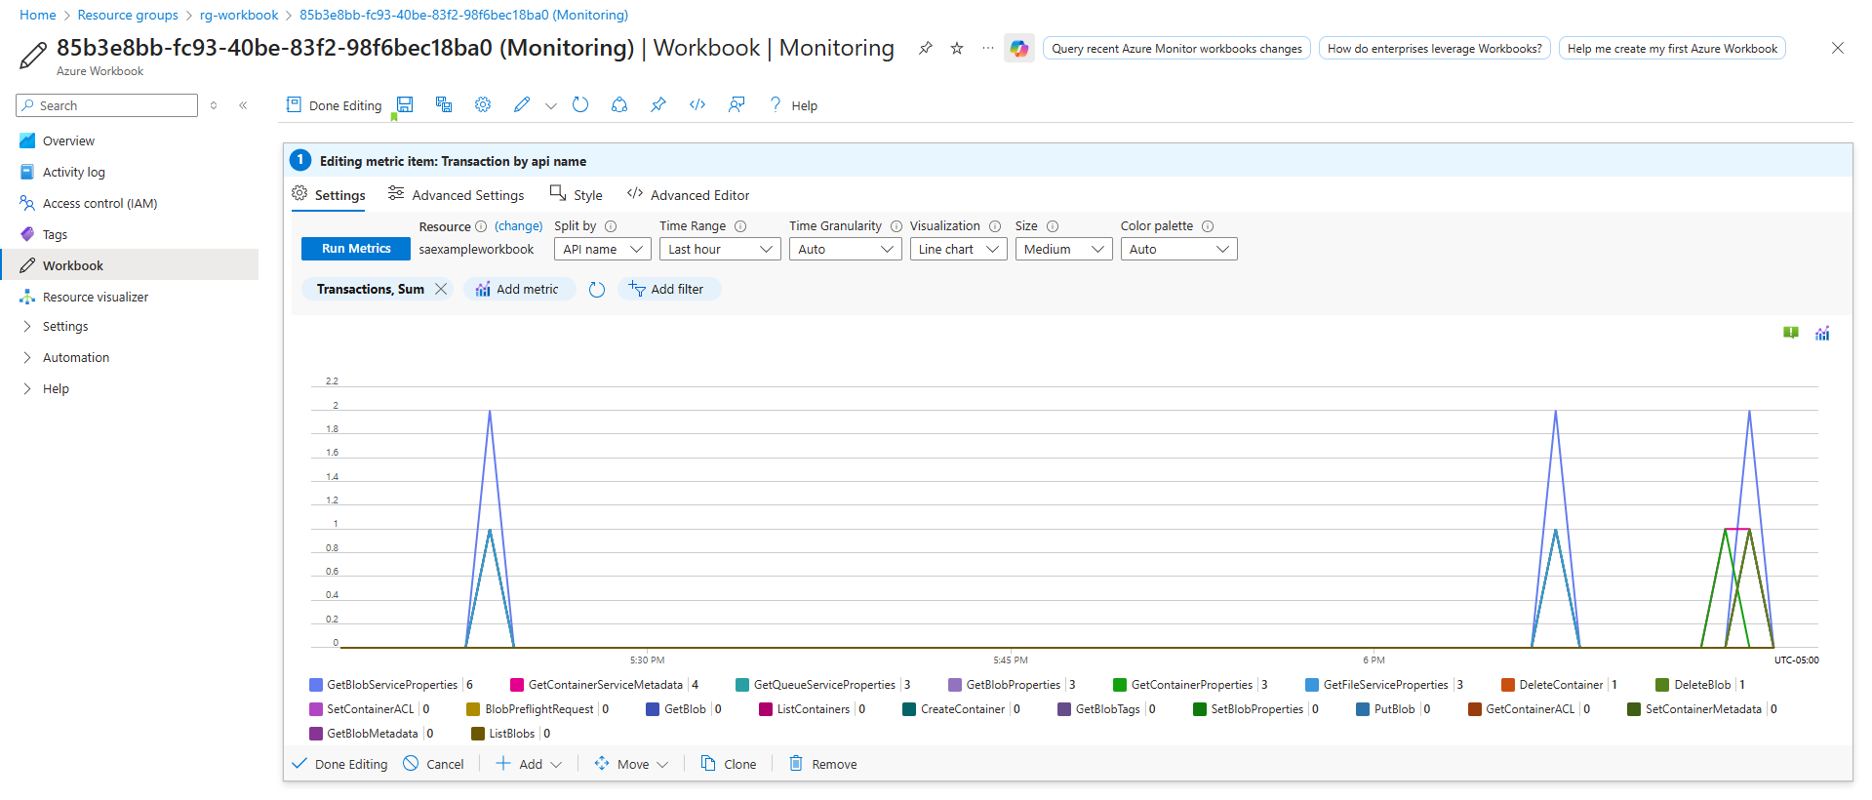The height and width of the screenshot is (800, 1872).
Task: Click the share workbook icon in toolbar
Action: [619, 105]
